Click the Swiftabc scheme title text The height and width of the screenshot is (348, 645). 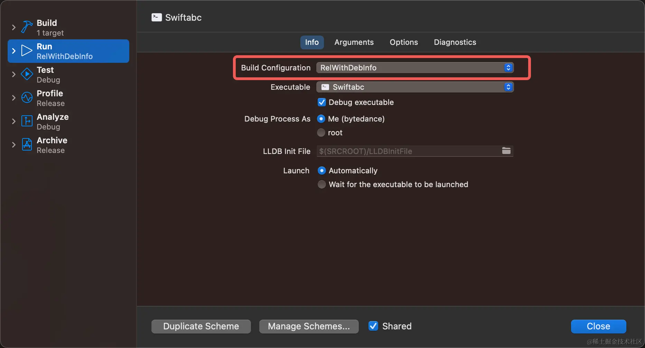point(183,18)
